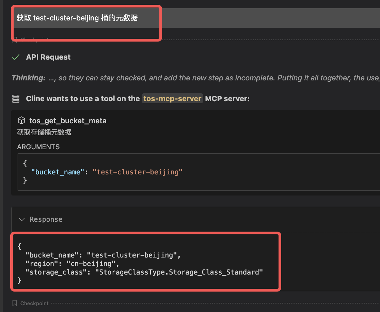The height and width of the screenshot is (312, 380).
Task: Click the tos-mcp-server badge
Action: [x=172, y=99]
